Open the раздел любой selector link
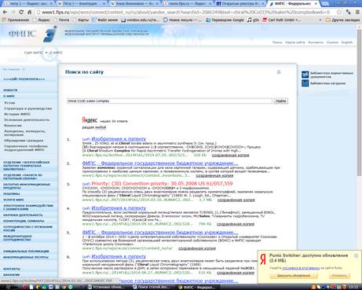362x290 pixels. 101,127
